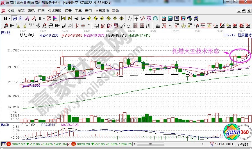
Task: Open the 浏览 menu
Action: [21, 11]
